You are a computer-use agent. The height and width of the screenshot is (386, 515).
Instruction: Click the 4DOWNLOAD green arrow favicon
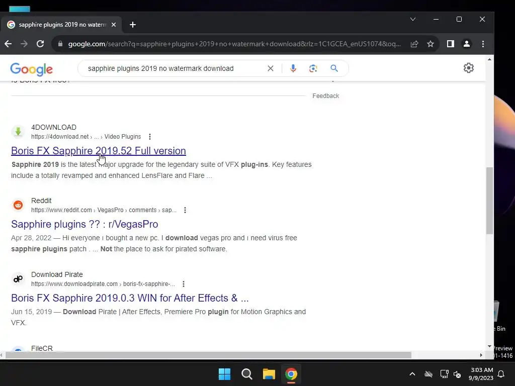coord(18,132)
